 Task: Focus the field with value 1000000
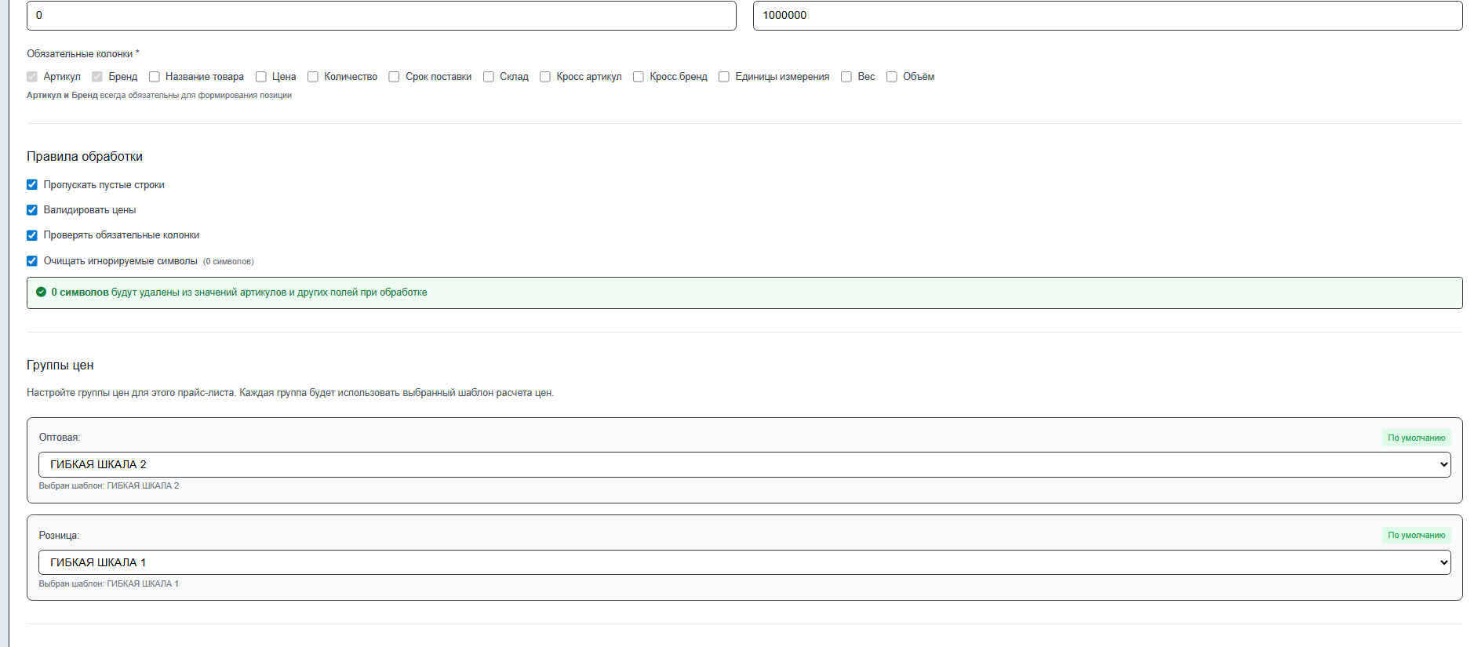[x=1107, y=16]
